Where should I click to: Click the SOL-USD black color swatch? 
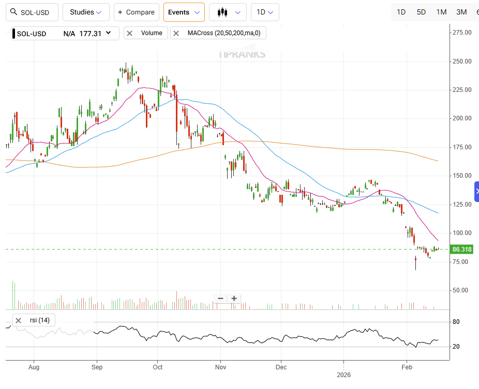13,34
